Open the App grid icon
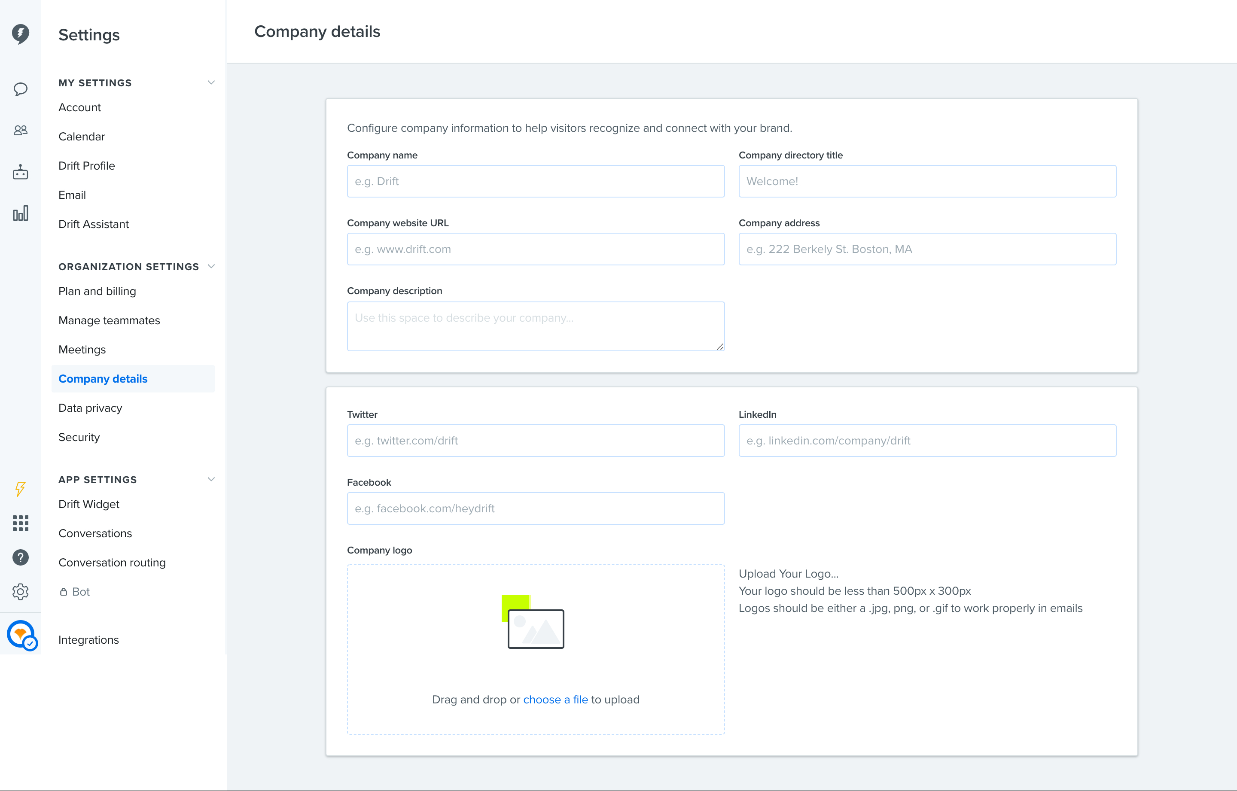The width and height of the screenshot is (1237, 791). coord(21,523)
